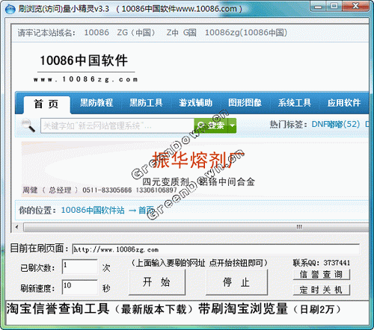Click the 刷新速度 seconds input box
The height and width of the screenshot is (330, 374).
80,287
